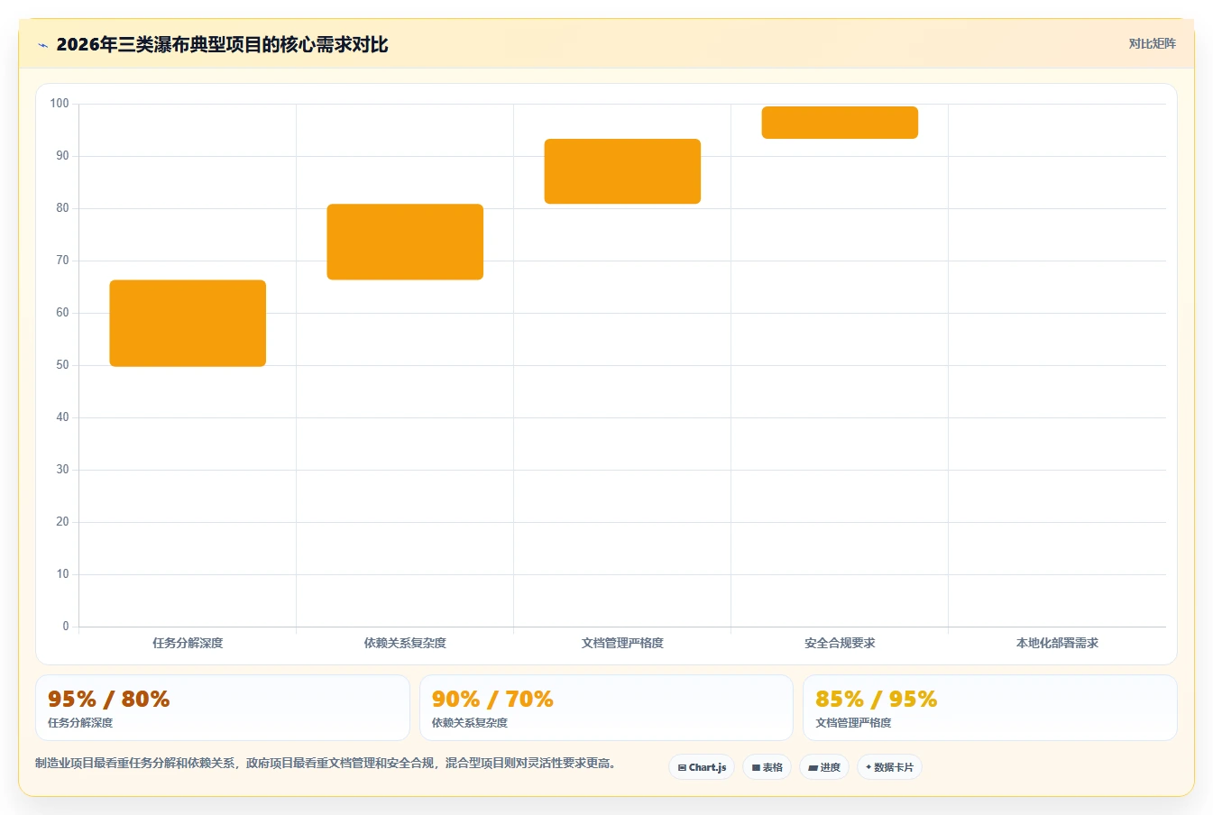Click the 文档管理严格度 x-axis label

tap(622, 643)
